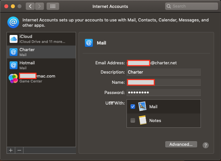Enable the Notes checkbox
The image size is (221, 161).
pos(133,120)
